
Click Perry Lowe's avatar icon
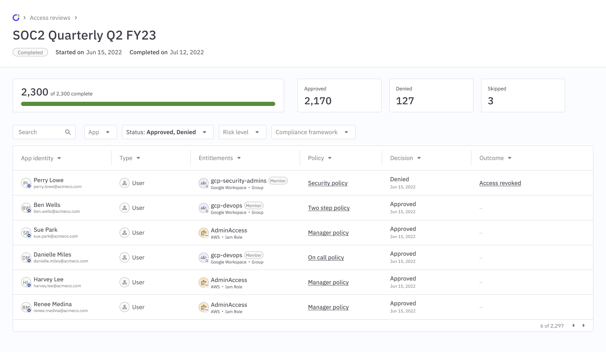click(26, 183)
